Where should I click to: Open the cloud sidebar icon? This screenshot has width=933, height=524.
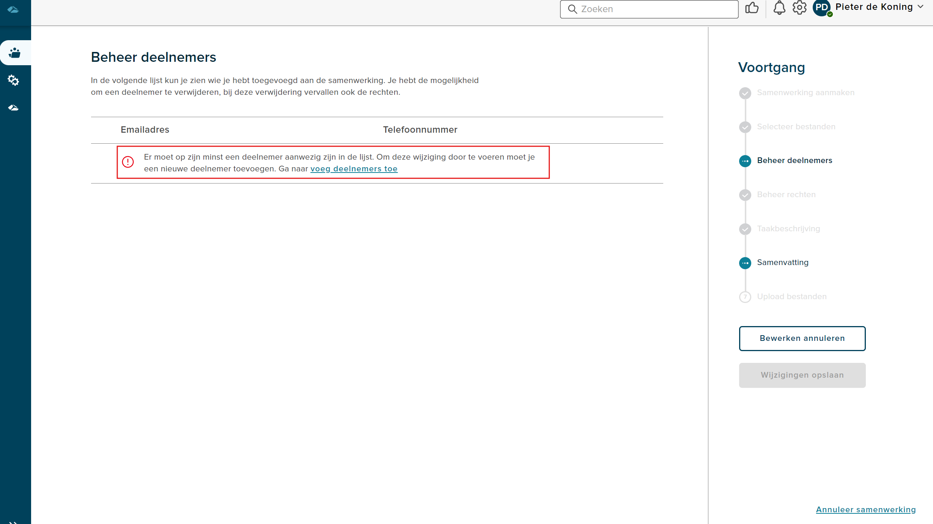[13, 108]
